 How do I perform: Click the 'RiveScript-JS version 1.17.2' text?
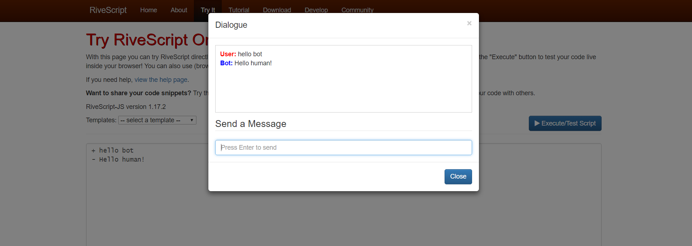pos(126,107)
